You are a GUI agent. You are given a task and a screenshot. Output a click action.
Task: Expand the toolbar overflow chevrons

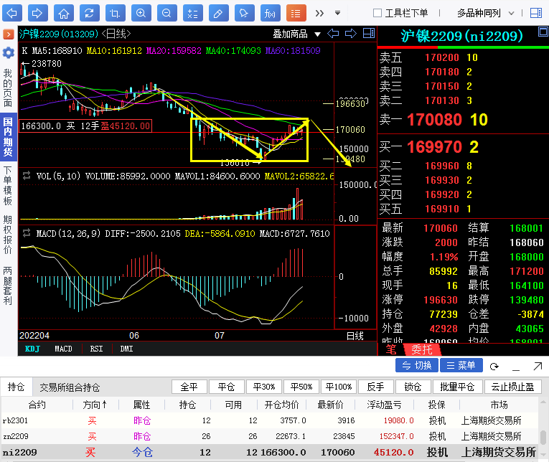319,13
